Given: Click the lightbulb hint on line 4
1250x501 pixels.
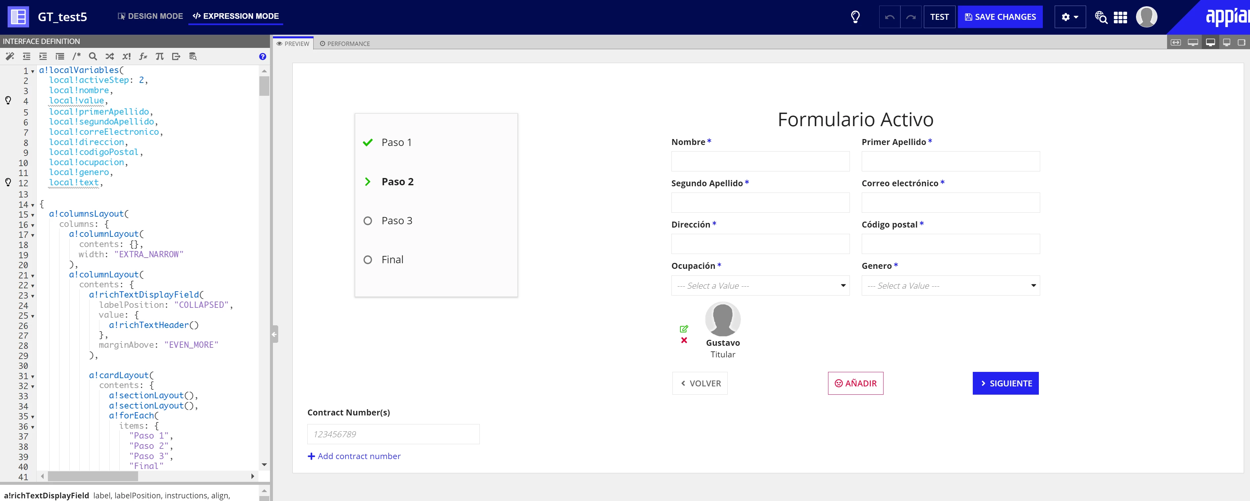Looking at the screenshot, I should (x=8, y=100).
